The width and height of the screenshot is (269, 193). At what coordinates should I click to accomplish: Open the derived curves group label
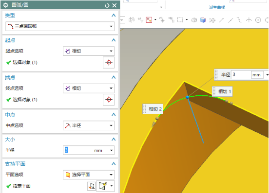tap(217, 7)
